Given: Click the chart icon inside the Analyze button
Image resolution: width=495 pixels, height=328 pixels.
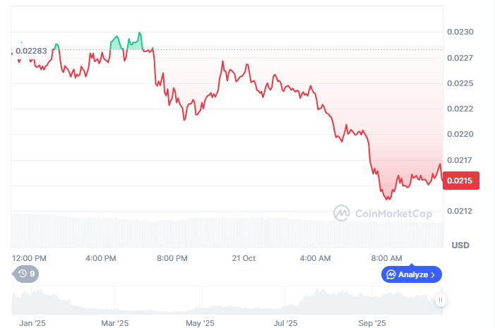Looking at the screenshot, I should 390,274.
